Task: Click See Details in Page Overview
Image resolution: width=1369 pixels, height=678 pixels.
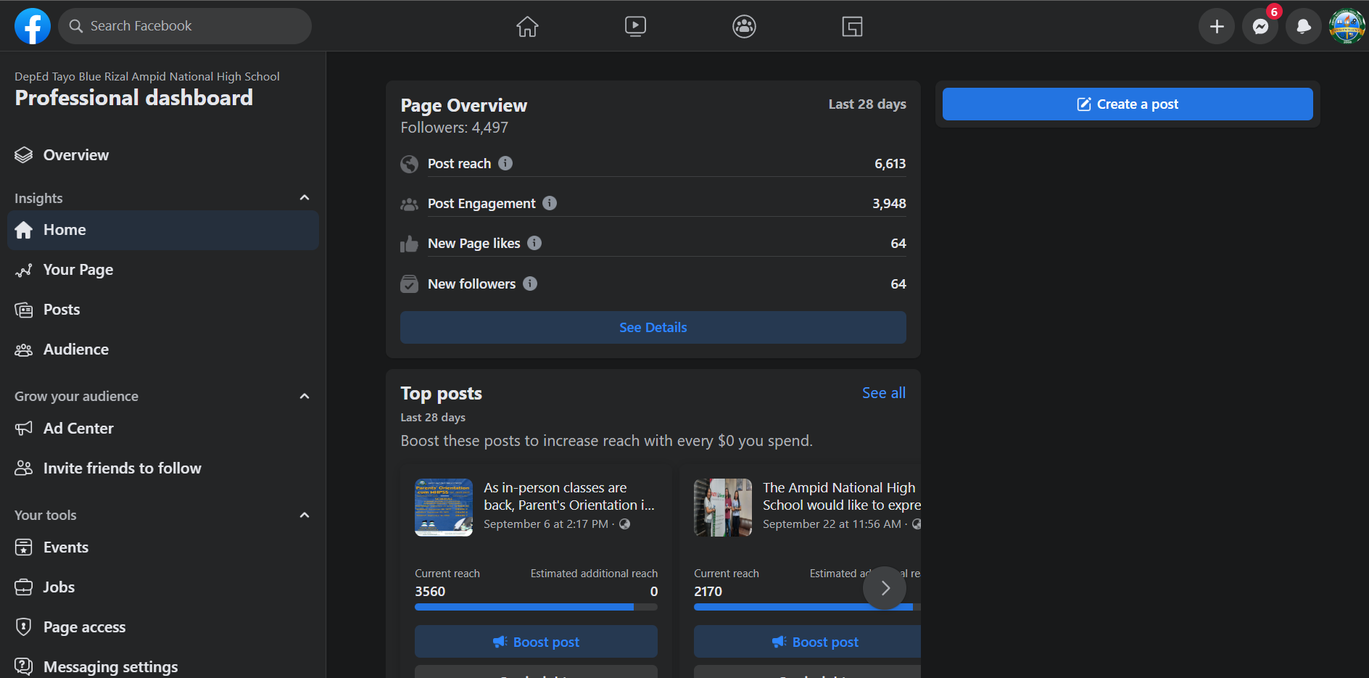Action: pyautogui.click(x=653, y=328)
